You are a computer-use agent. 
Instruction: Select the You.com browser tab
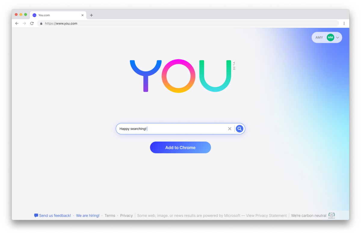(x=58, y=15)
